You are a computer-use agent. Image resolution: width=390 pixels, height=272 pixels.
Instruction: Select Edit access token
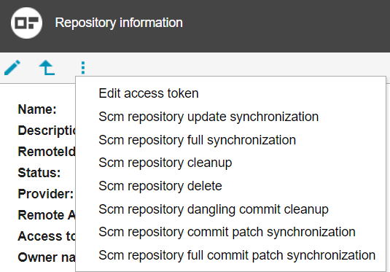[x=149, y=93]
